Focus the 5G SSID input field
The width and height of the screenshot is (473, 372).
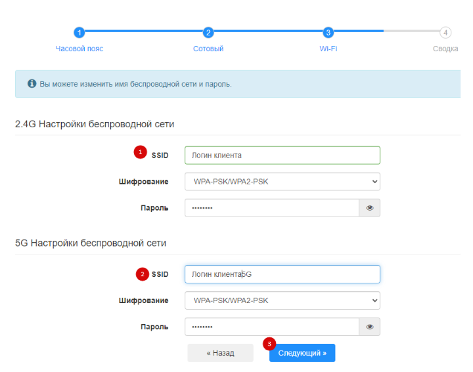click(x=282, y=274)
